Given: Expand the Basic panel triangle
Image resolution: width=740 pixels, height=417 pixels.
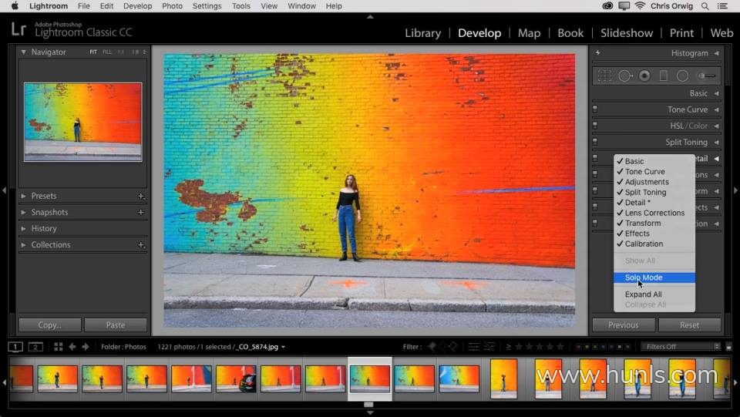Looking at the screenshot, I should point(716,93).
